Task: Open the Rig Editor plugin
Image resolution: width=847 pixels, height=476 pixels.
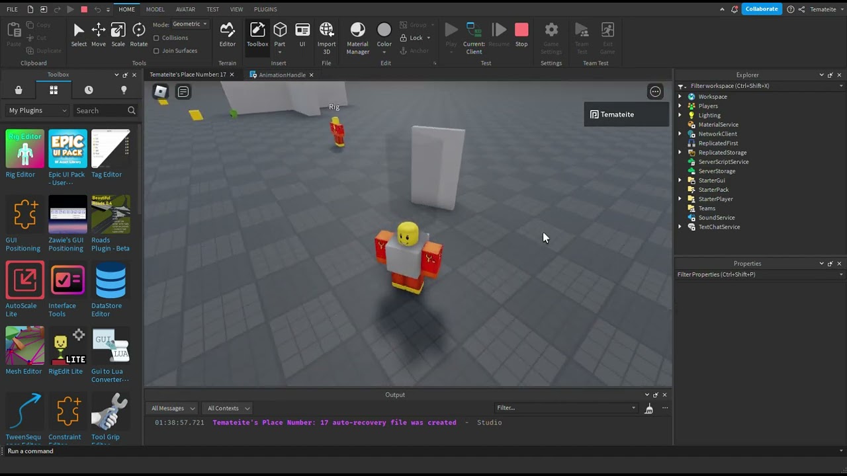Action: (x=24, y=149)
